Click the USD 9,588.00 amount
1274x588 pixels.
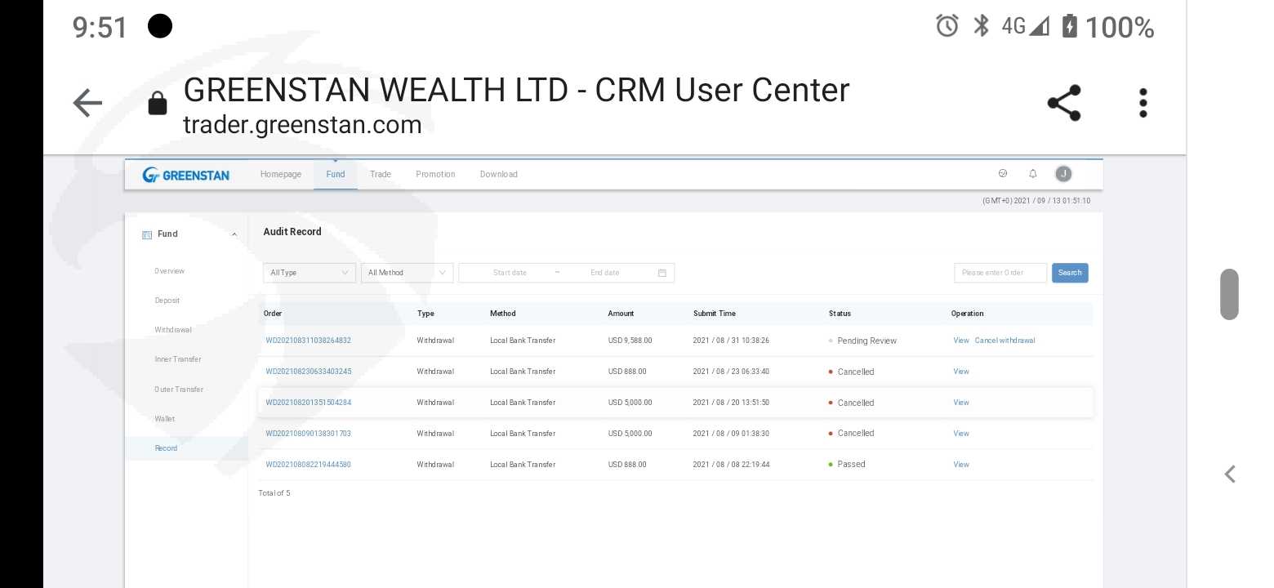point(630,341)
